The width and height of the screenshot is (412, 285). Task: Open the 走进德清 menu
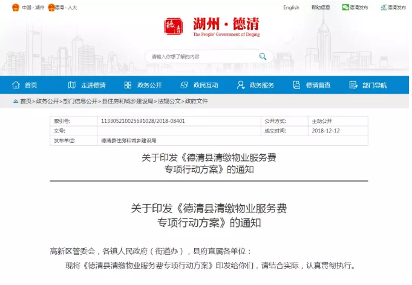click(93, 85)
